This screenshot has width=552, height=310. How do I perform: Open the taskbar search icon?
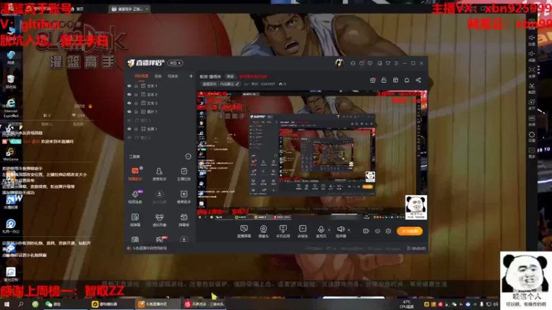click(x=21, y=304)
